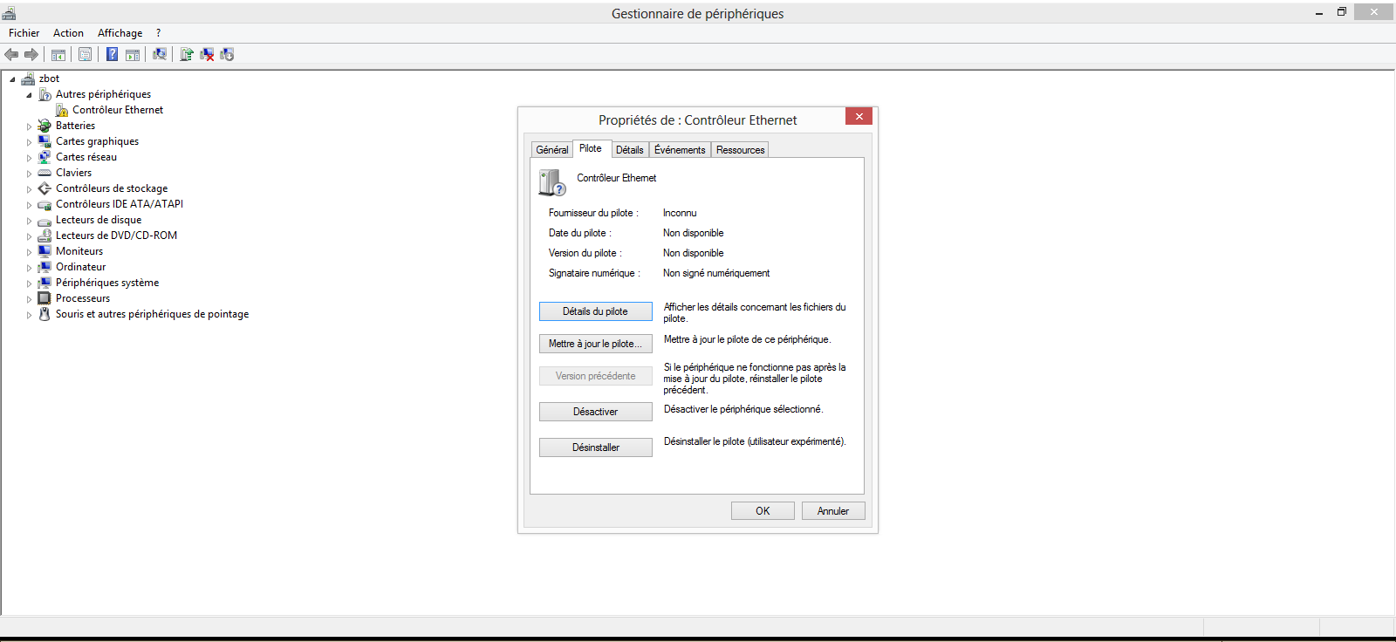The height and width of the screenshot is (642, 1396).
Task: Click Souris et autres périphériques de pointage label
Action: coord(153,314)
